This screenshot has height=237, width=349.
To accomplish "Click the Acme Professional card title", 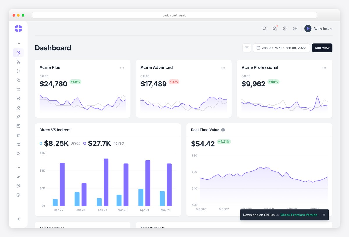I will (x=260, y=67).
